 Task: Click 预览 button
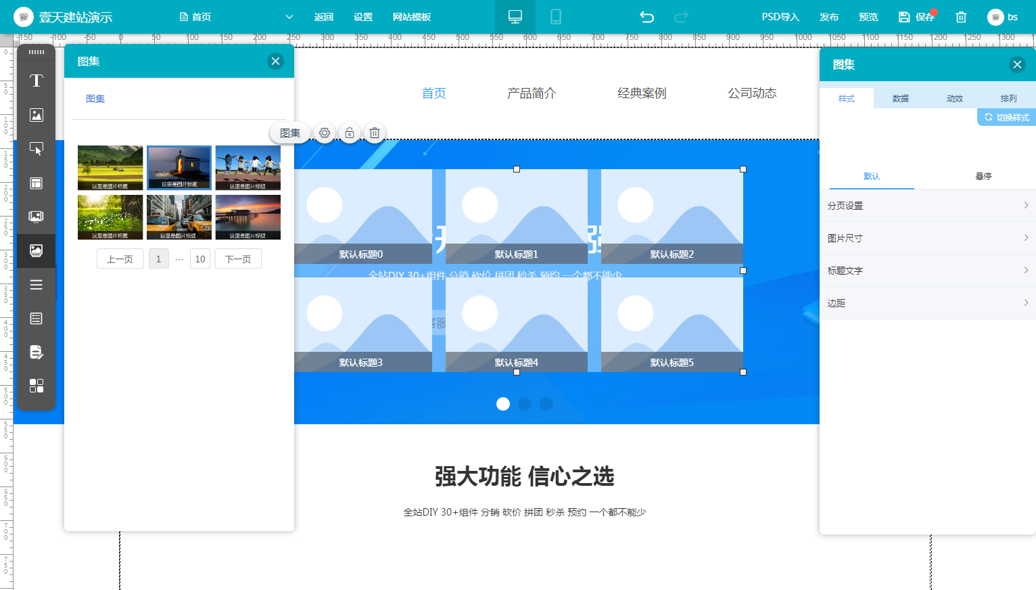[868, 17]
